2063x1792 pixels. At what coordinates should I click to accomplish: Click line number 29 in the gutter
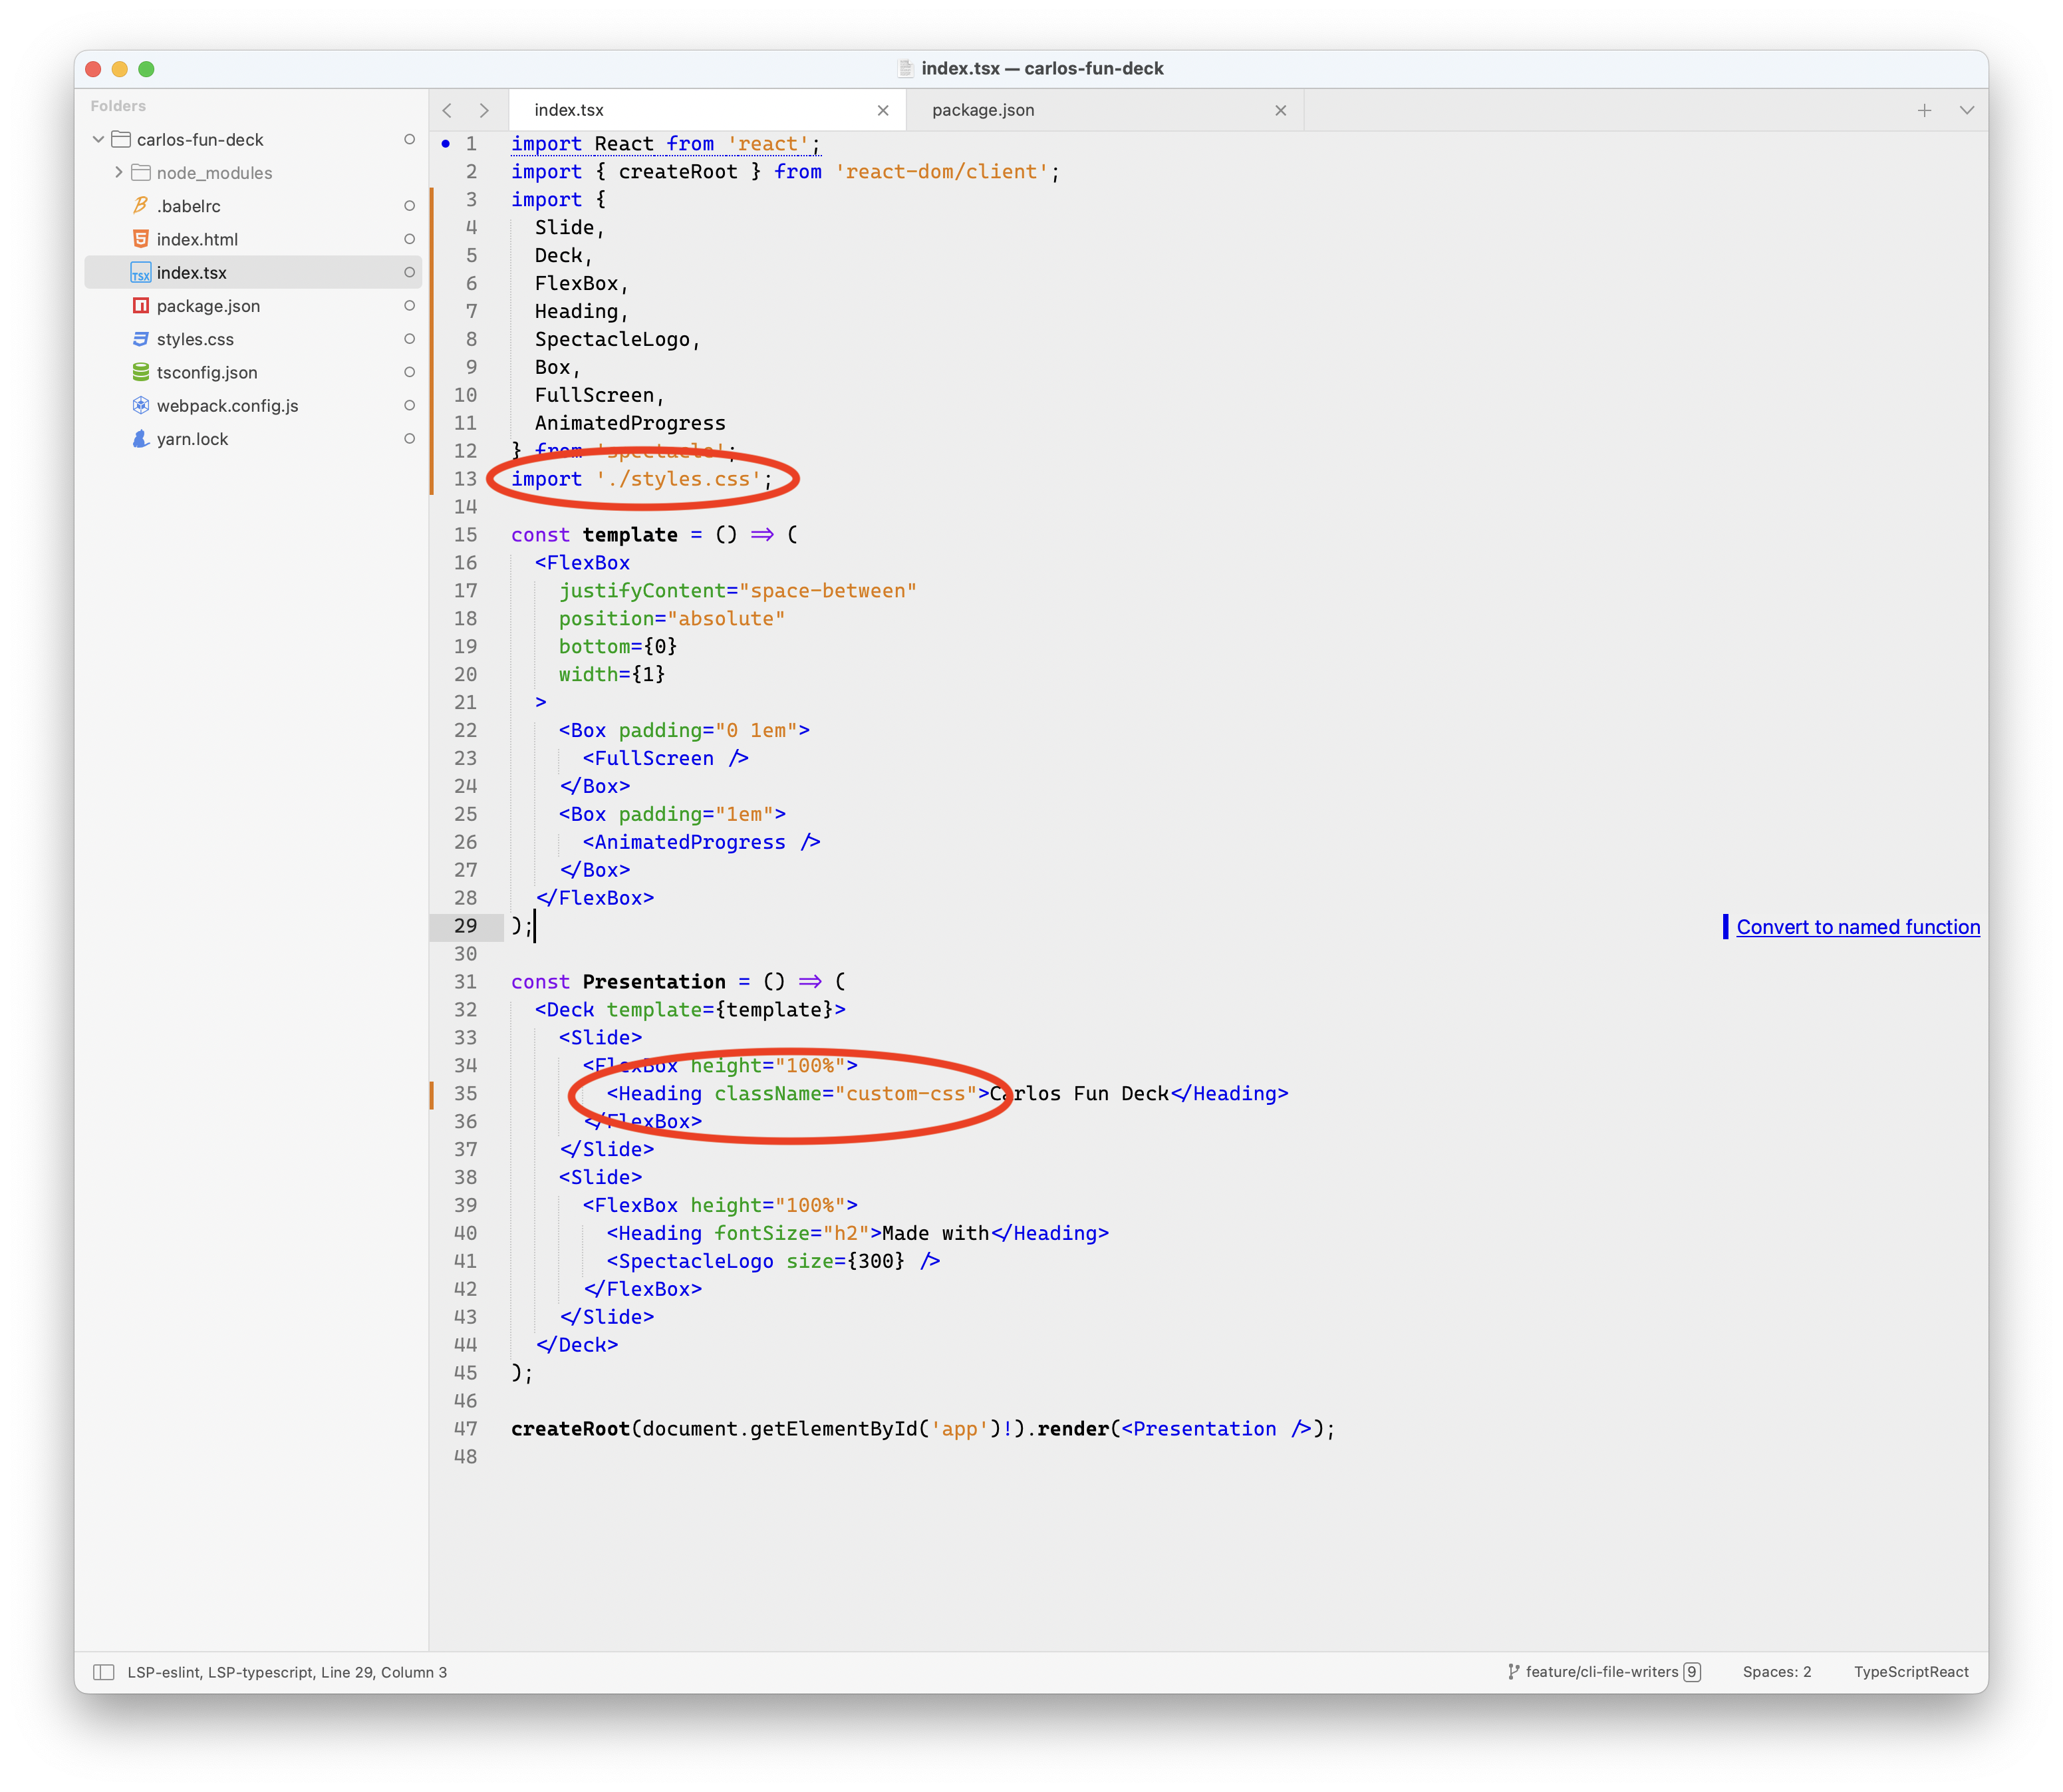pos(465,926)
